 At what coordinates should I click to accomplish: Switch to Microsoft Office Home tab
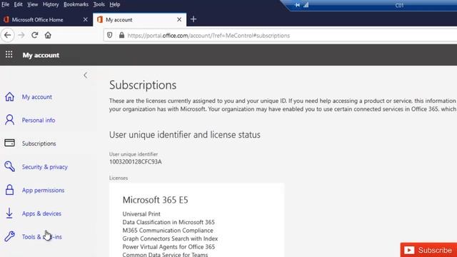(46, 19)
